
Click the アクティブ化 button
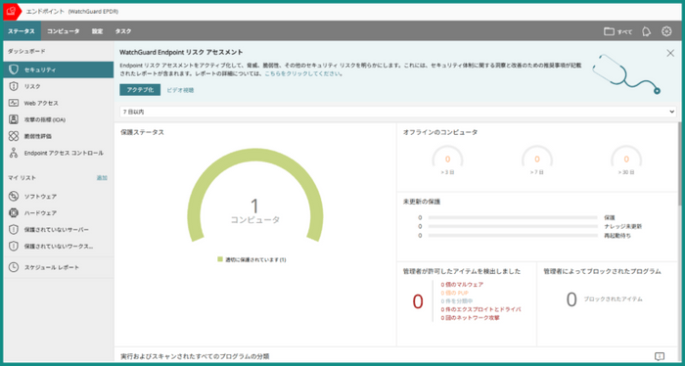140,90
